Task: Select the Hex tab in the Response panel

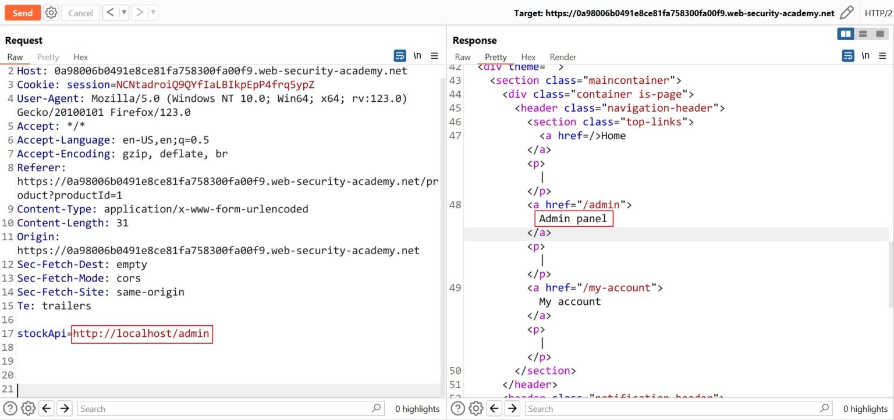Action: pos(528,57)
